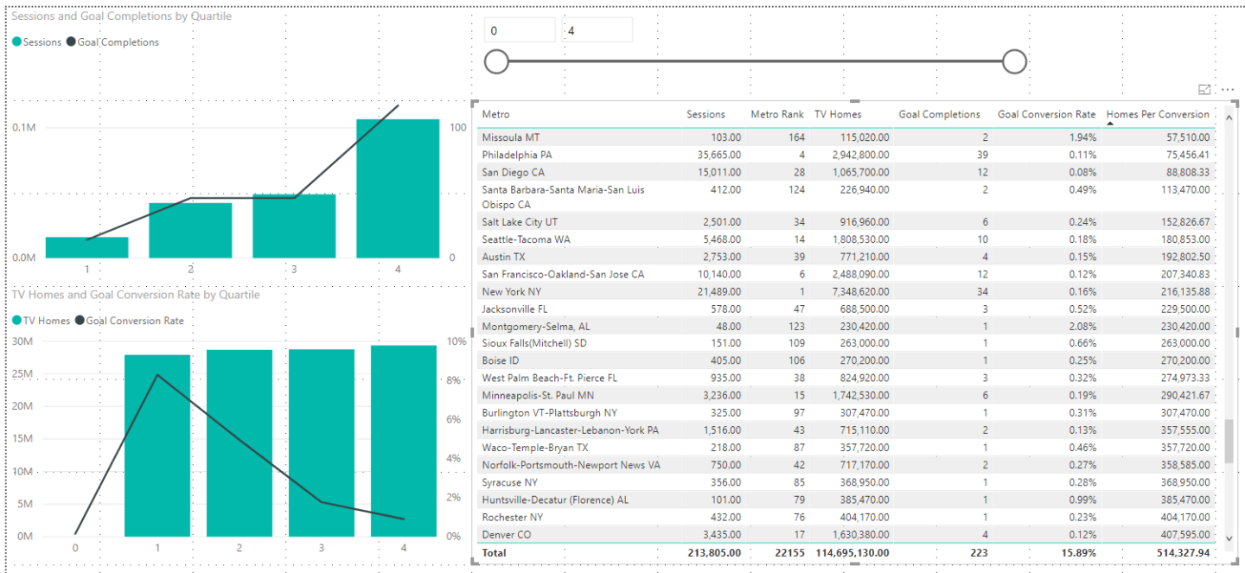The height and width of the screenshot is (573, 1245).
Task: Open More options ellipsis above the table
Action: [x=1228, y=90]
